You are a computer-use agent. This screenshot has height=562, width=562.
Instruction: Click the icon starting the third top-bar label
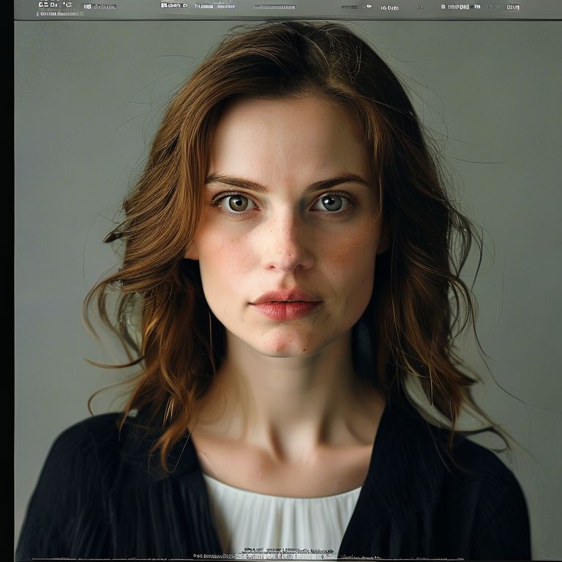coord(164,5)
